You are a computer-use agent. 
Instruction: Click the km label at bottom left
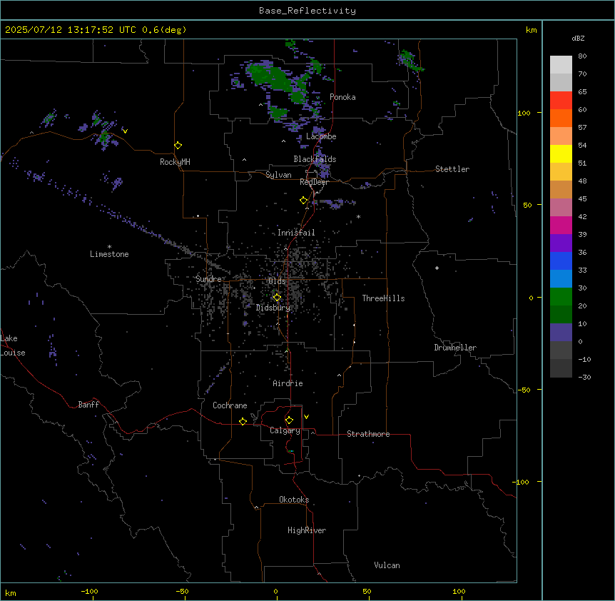11,592
